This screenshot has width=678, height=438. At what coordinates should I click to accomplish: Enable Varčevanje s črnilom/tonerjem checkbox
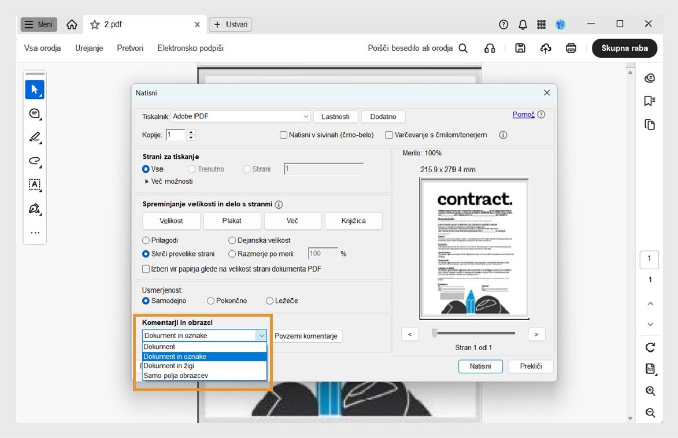(389, 135)
